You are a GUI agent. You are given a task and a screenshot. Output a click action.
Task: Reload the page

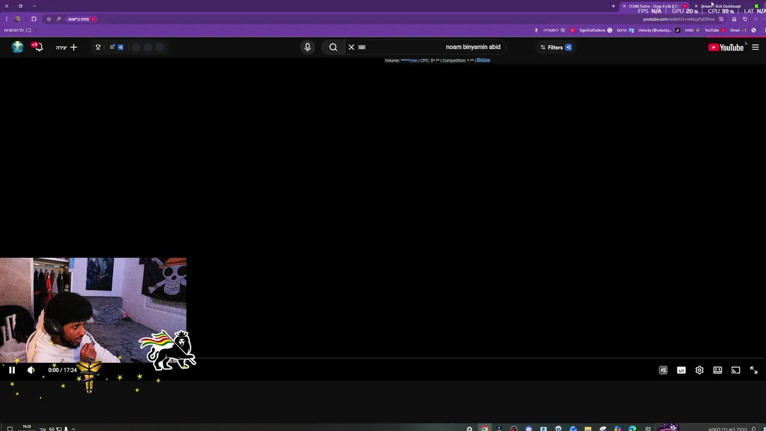click(x=745, y=19)
